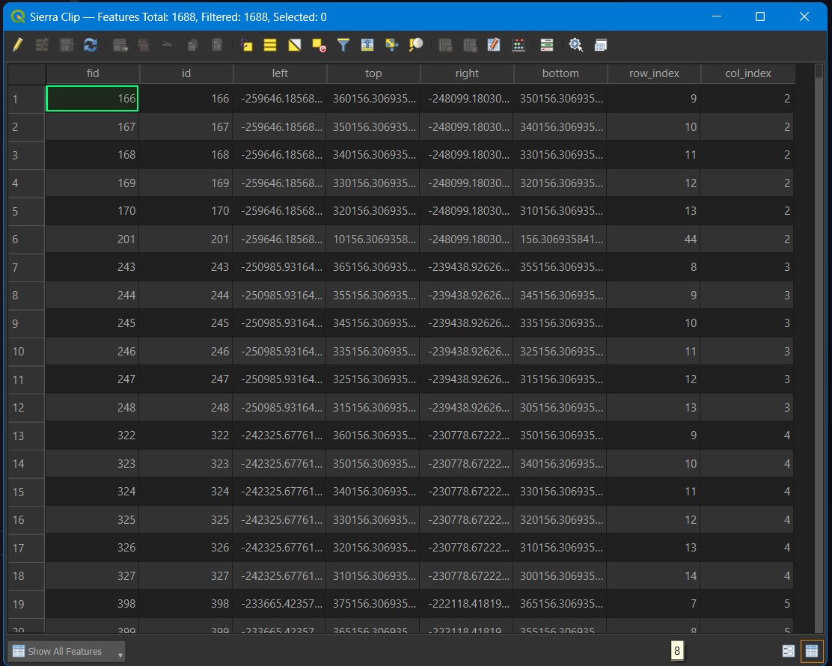Image resolution: width=832 pixels, height=666 pixels.
Task: Save edits with the save icon
Action: [x=67, y=45]
